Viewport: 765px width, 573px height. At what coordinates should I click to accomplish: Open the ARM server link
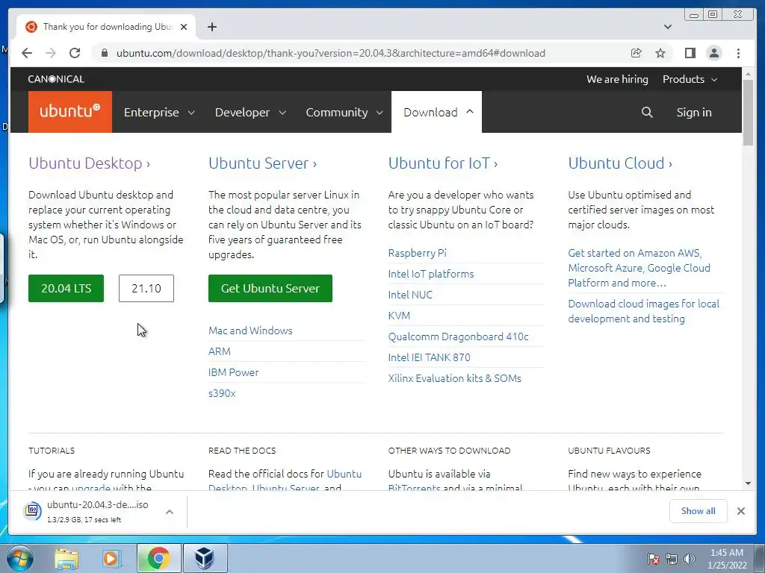tap(220, 351)
